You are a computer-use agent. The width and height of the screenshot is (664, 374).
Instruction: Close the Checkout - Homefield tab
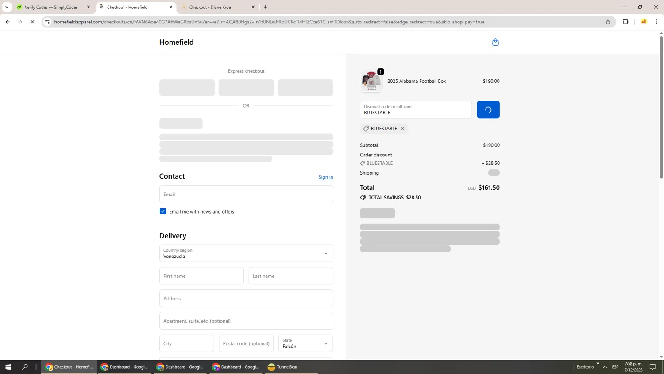[x=171, y=7]
